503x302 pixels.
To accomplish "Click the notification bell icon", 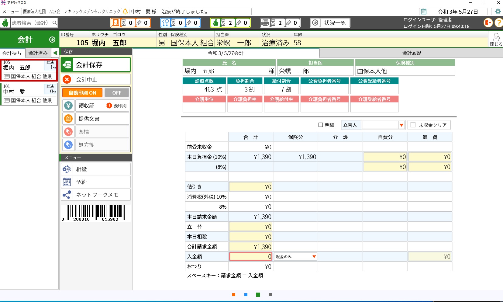I will pyautogui.click(x=125, y=12).
